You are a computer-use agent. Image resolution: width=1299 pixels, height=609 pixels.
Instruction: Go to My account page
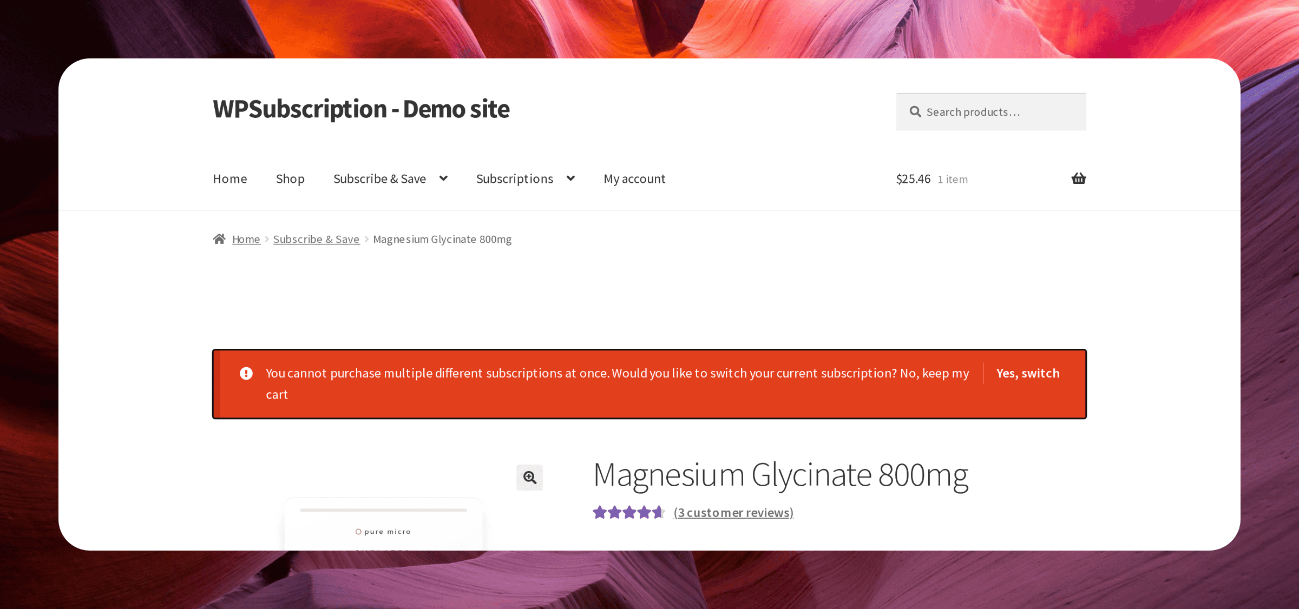(x=634, y=179)
